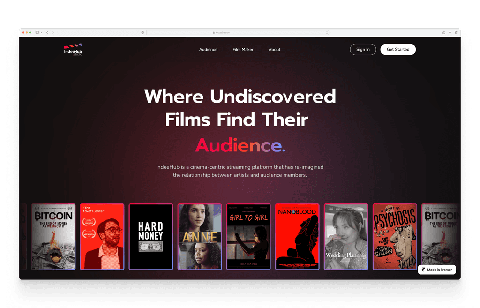Image resolution: width=480 pixels, height=308 pixels.
Task: Open the Audience menu item
Action: point(208,50)
